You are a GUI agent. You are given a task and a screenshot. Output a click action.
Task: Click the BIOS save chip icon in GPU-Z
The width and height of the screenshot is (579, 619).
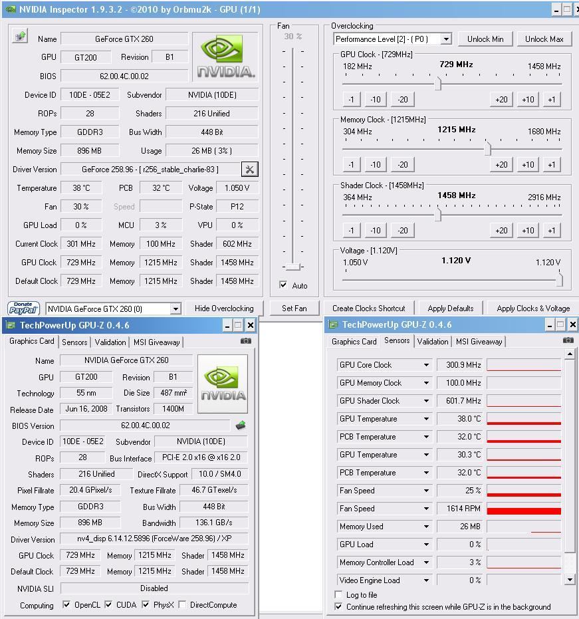[x=241, y=425]
